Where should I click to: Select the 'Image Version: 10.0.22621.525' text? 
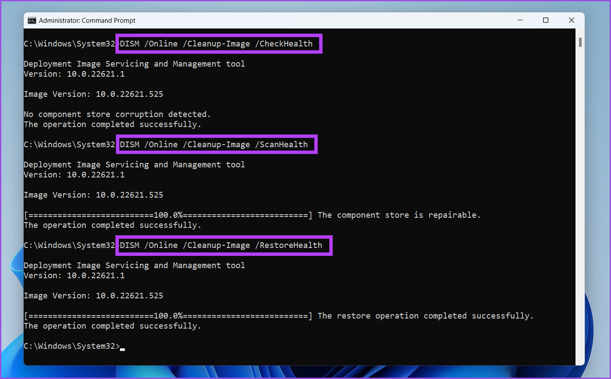[93, 94]
